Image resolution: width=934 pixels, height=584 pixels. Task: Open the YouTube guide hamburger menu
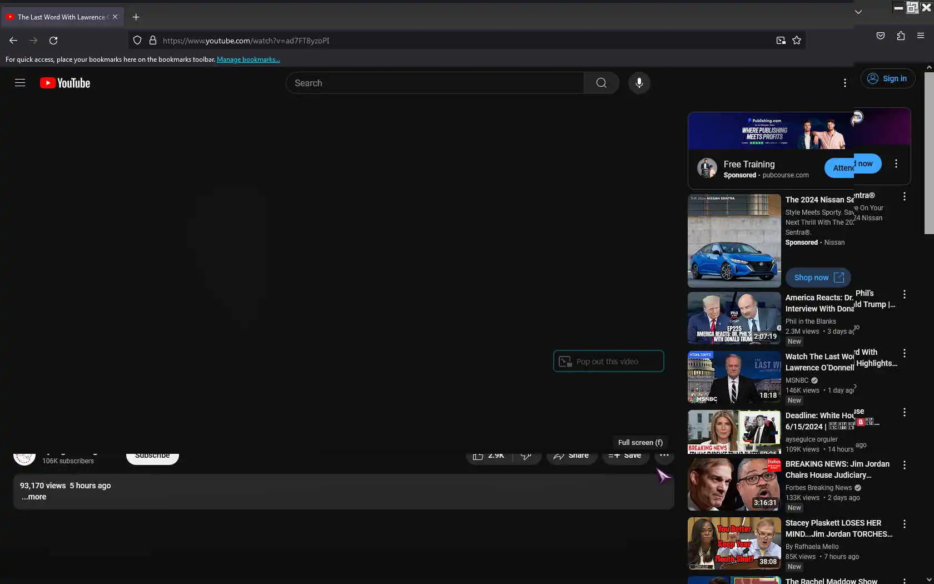pyautogui.click(x=20, y=83)
